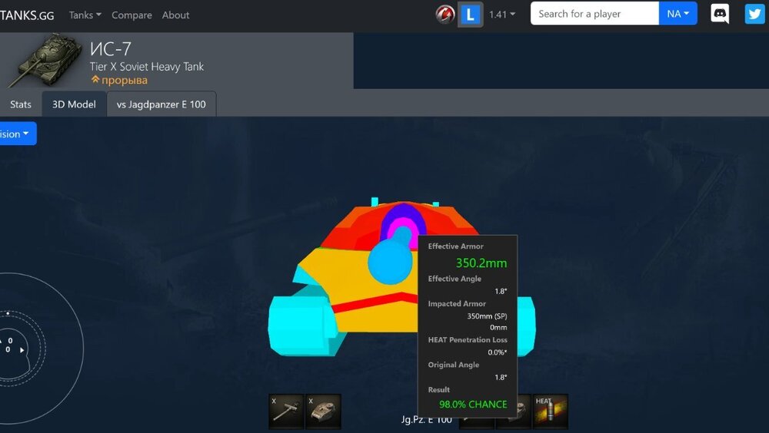
Task: Select the HEAT shell icon
Action: [x=551, y=411]
